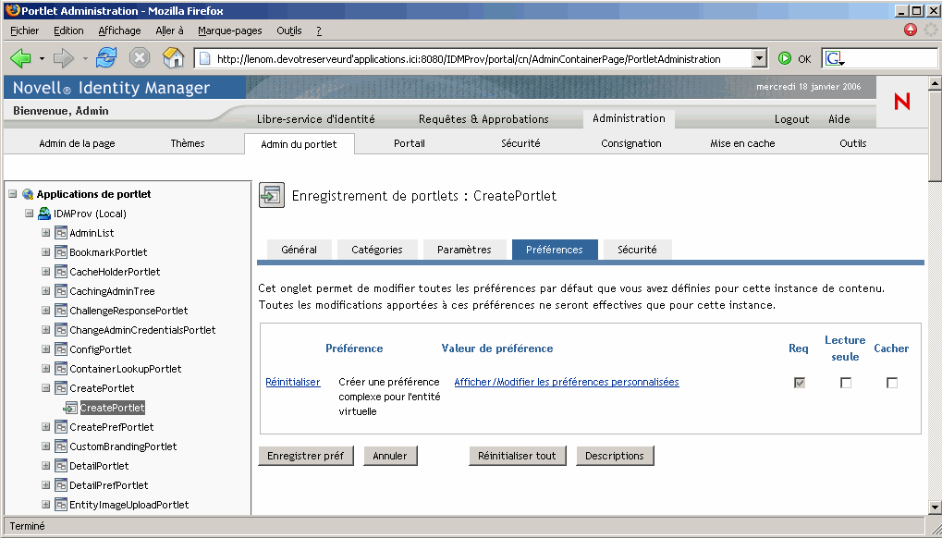Click the CustomBrandingPortlet icon
The width and height of the screenshot is (942, 538).
point(61,446)
